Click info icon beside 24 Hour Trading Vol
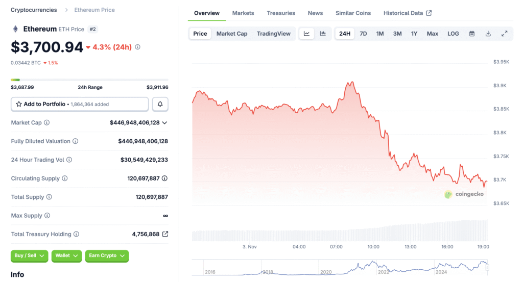 pyautogui.click(x=69, y=160)
